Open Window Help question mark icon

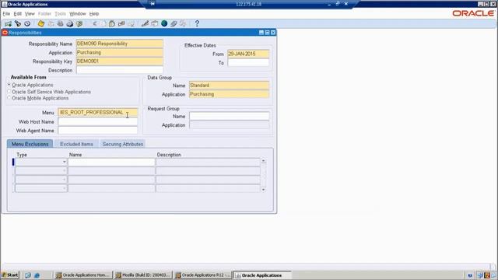(x=197, y=23)
